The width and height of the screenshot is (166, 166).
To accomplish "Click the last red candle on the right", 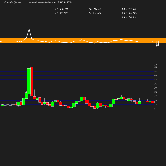I will [153, 102].
